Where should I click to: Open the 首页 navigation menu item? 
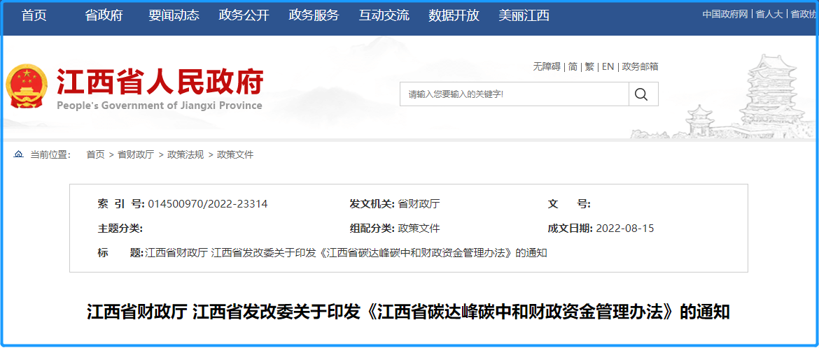pos(34,15)
